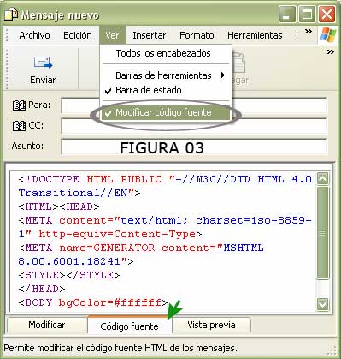Uncheck Modificar código fuente menu entry
The height and width of the screenshot is (359, 341).
166,112
